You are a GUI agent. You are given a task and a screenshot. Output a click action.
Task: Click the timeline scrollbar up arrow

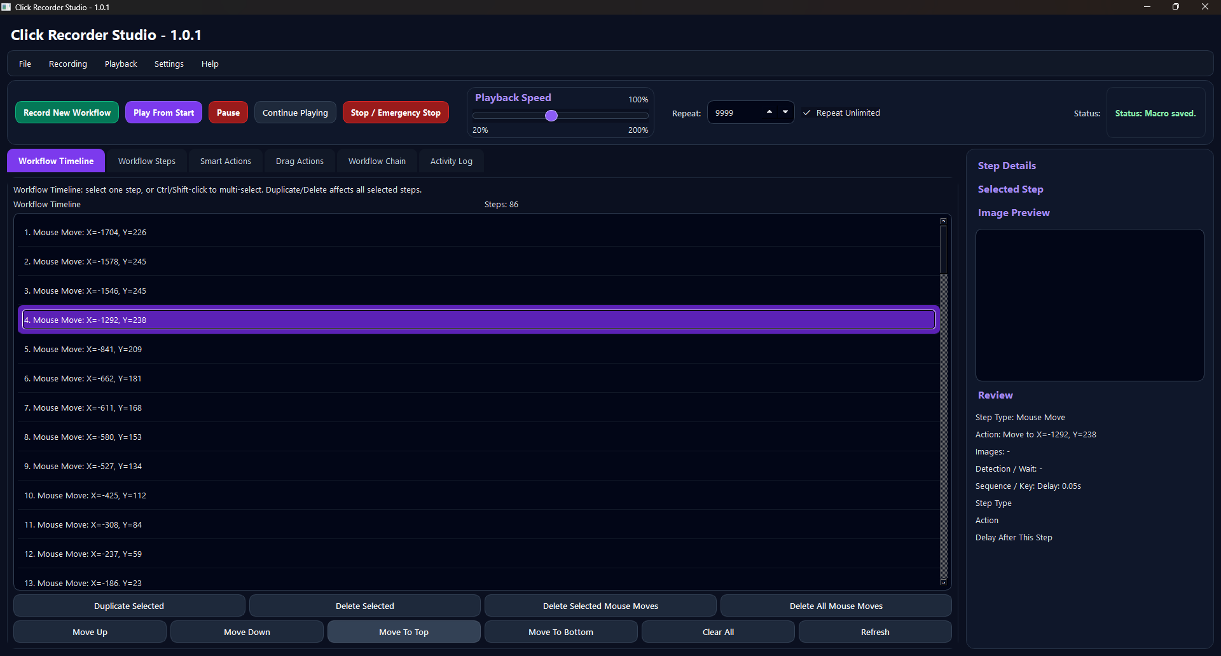943,221
